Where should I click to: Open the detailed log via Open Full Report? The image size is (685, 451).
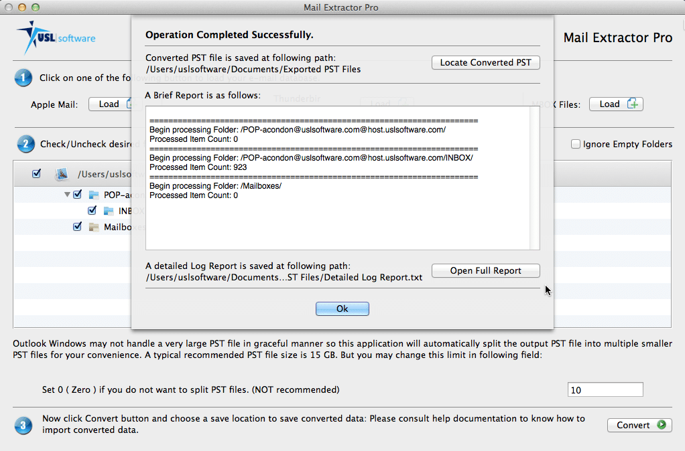coord(485,270)
